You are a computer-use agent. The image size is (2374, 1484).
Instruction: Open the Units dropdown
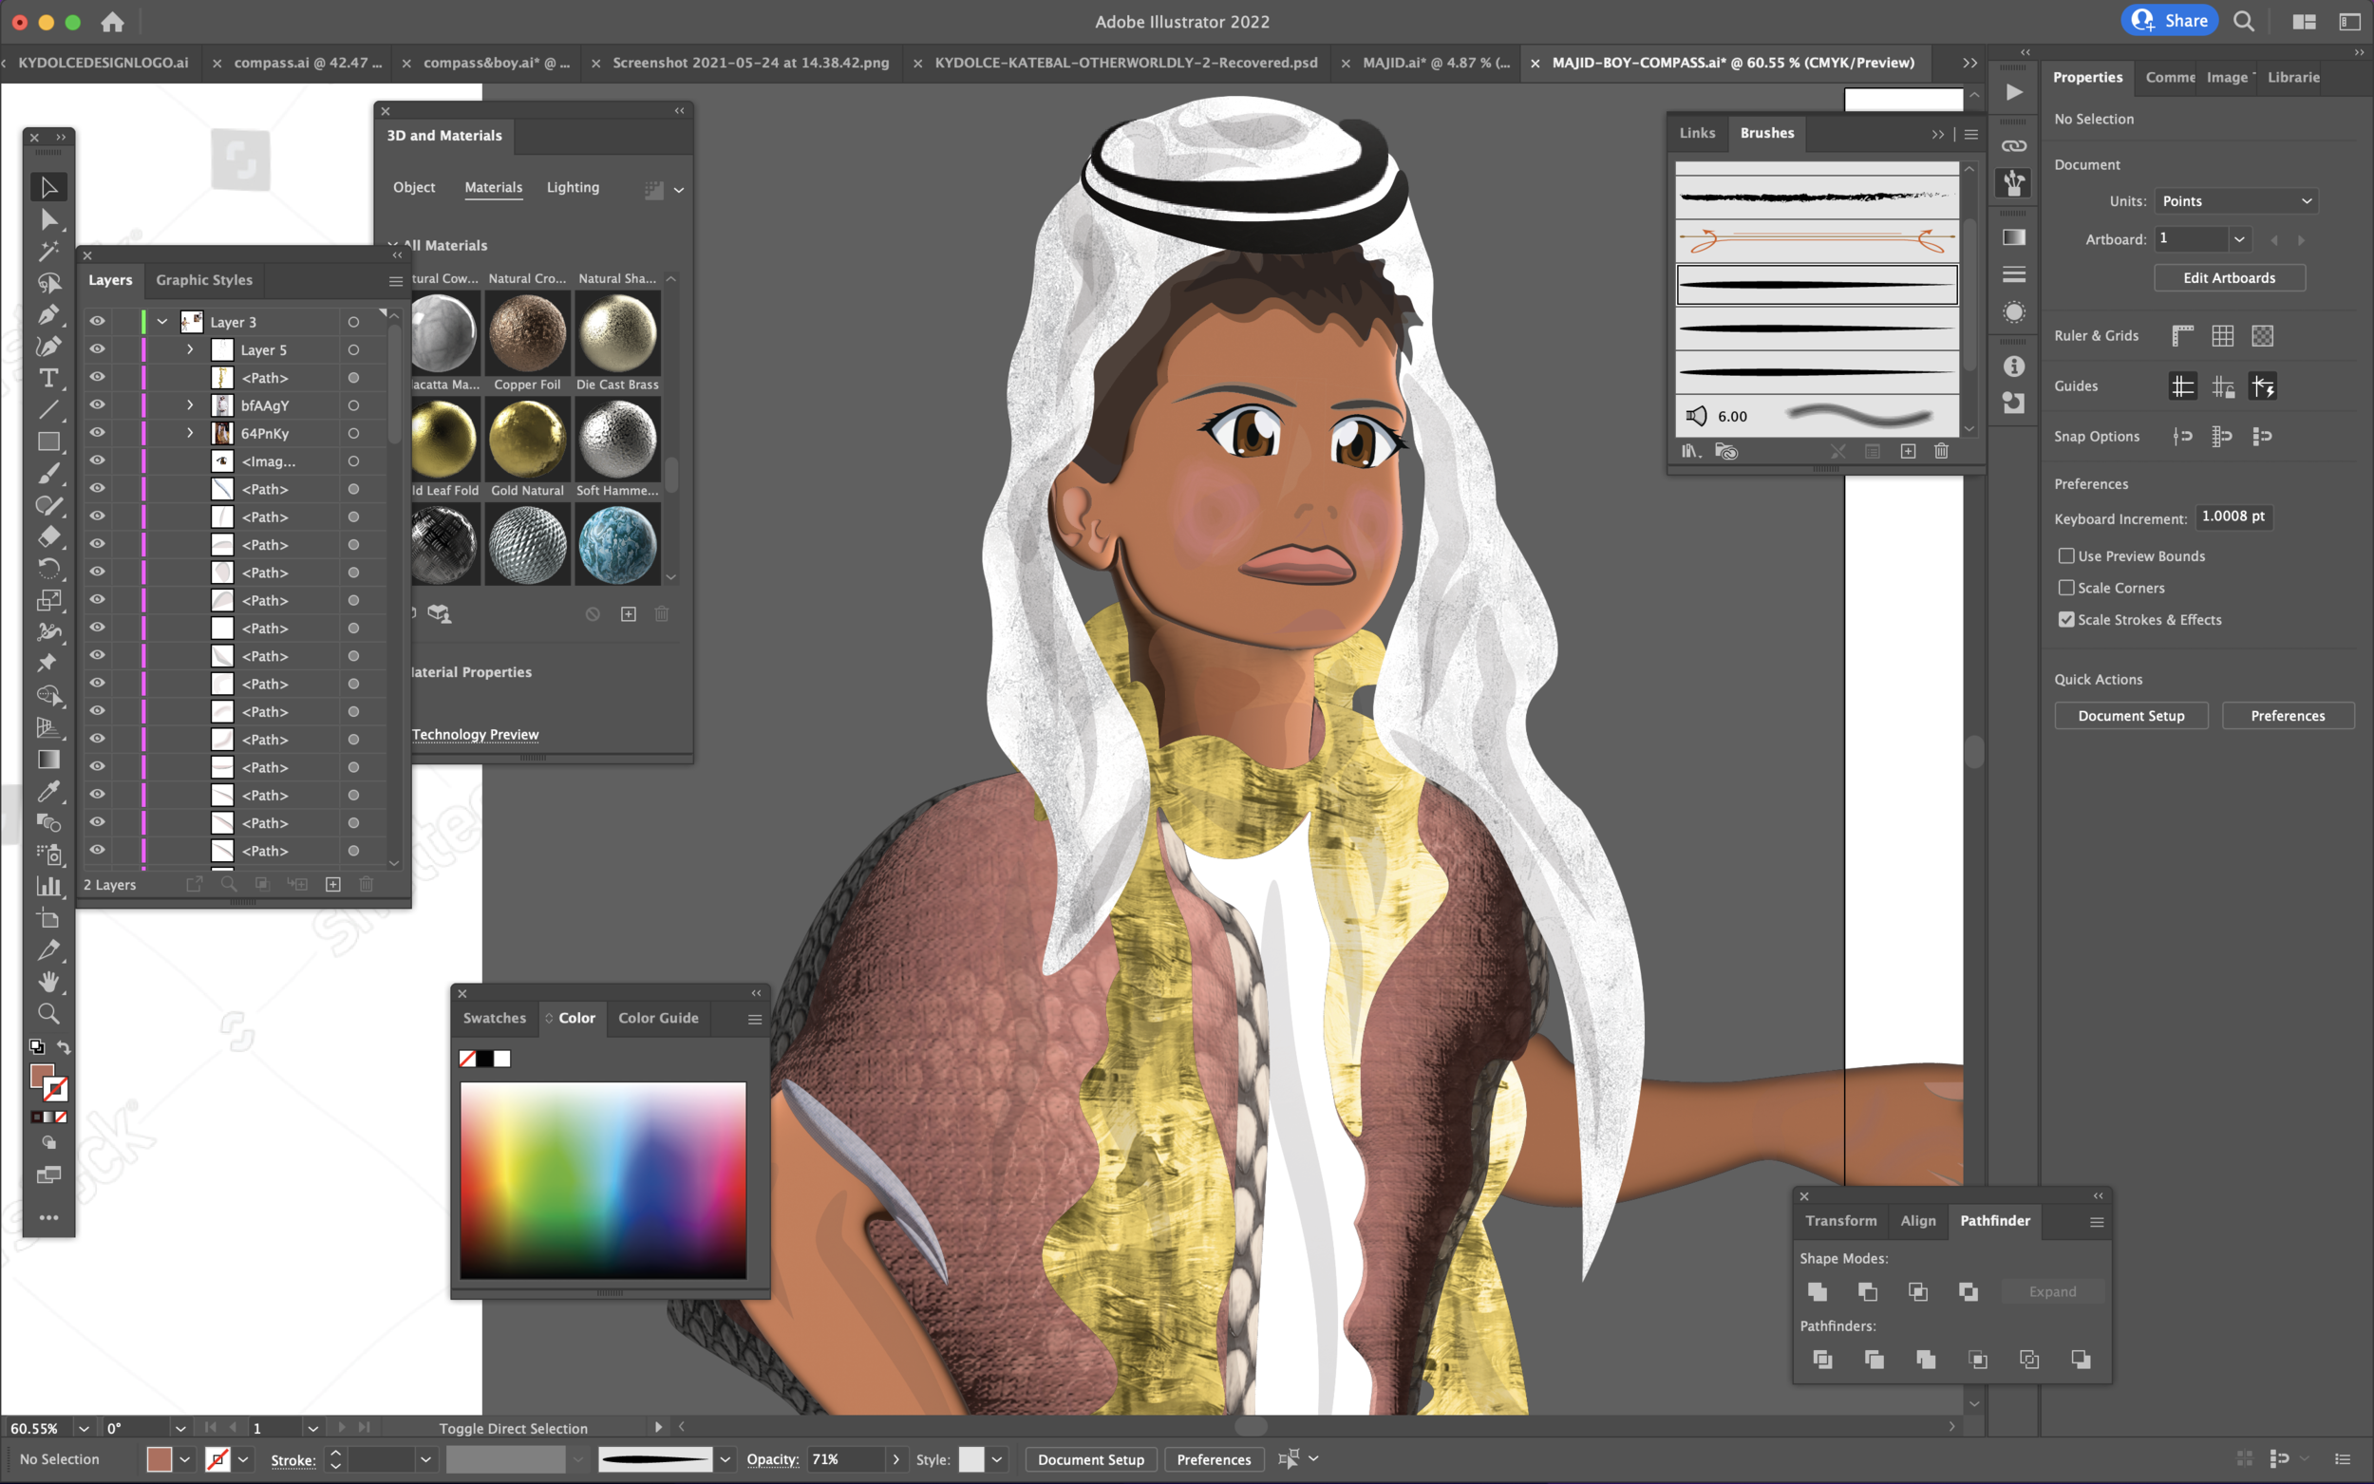point(2235,201)
